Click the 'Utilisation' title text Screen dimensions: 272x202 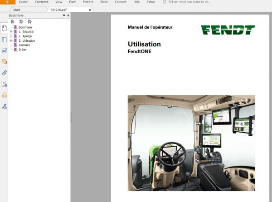pos(144,44)
